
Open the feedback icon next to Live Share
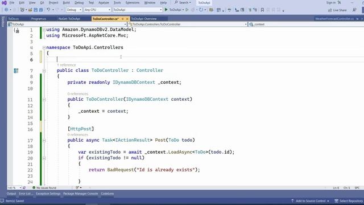(354, 10)
